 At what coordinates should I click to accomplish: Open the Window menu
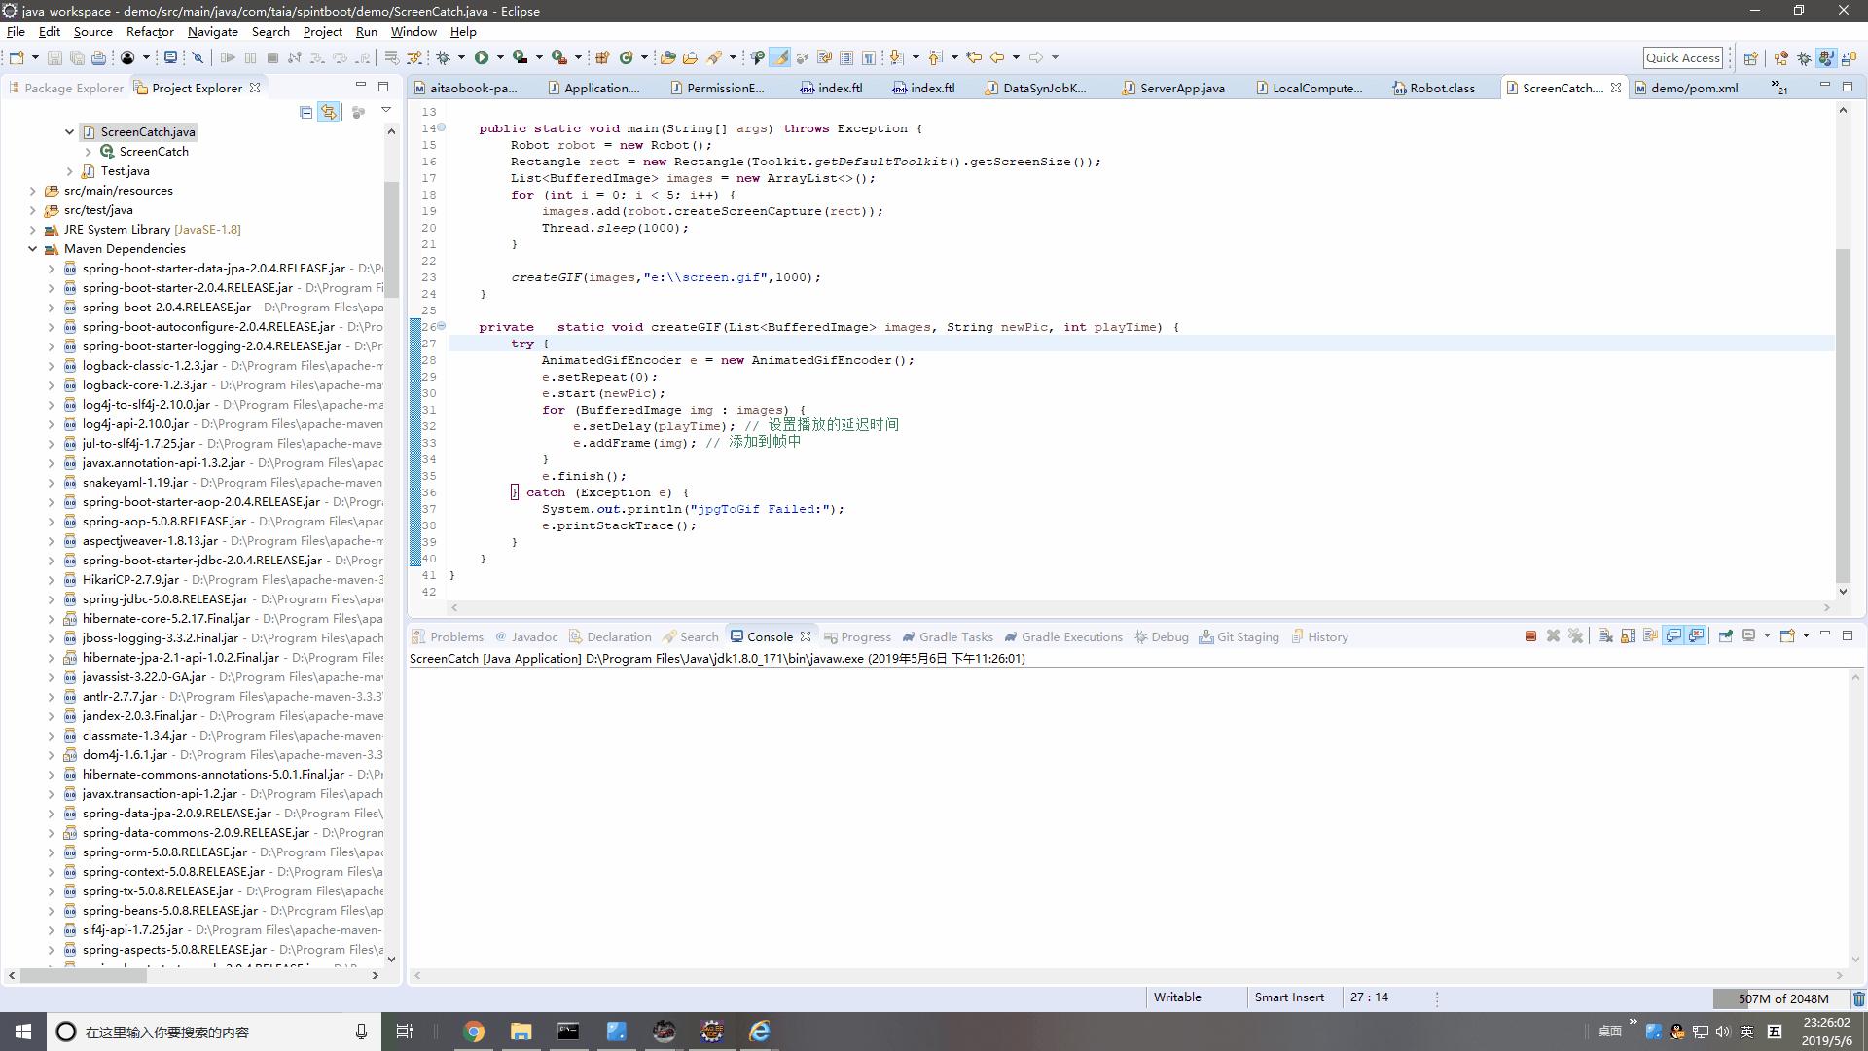(413, 31)
